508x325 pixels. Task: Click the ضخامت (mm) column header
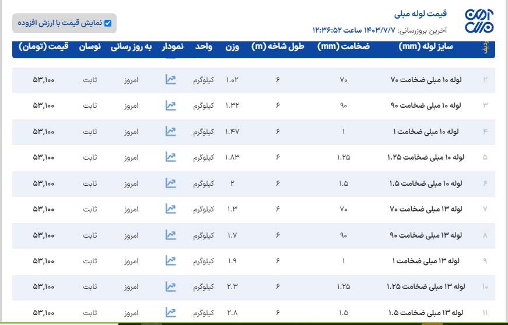pos(344,47)
